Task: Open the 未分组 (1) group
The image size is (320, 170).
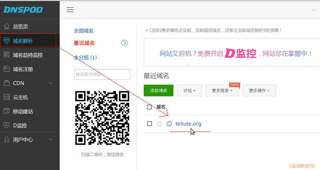Action: tap(85, 57)
